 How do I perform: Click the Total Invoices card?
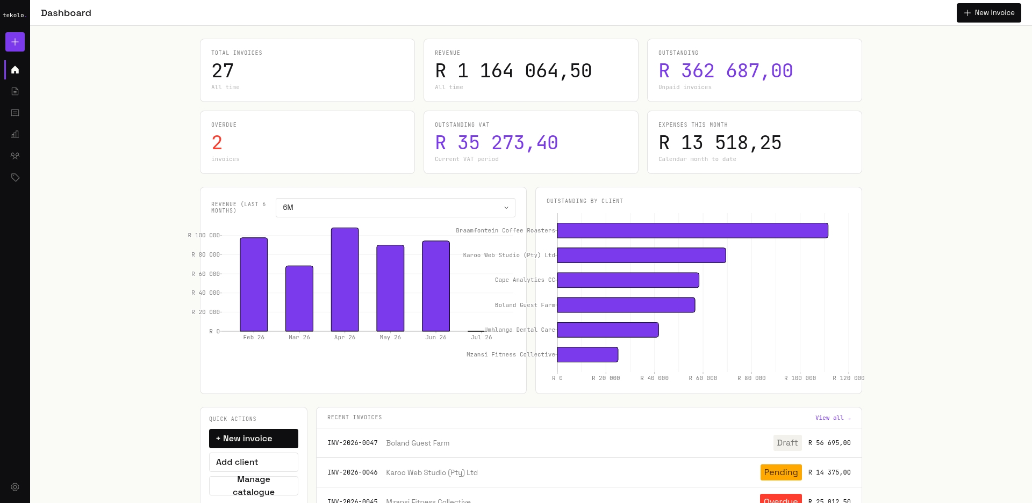tap(307, 70)
